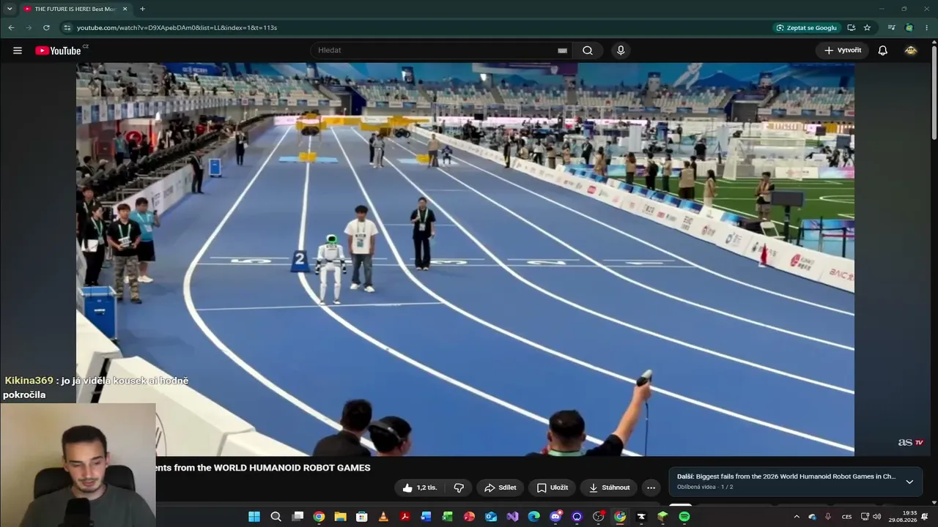Open the YouTube account avatar menu
Image resolution: width=938 pixels, height=527 pixels.
pyautogui.click(x=911, y=51)
